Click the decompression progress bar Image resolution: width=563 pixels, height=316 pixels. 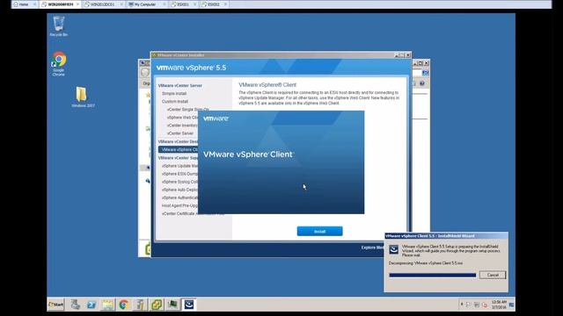click(432, 275)
